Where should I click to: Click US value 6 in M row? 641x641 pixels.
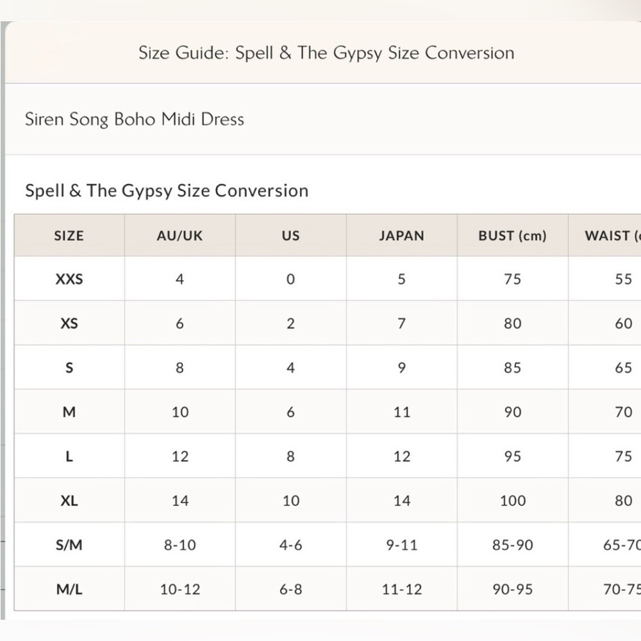290,412
